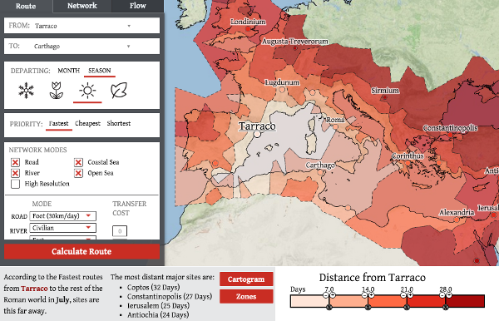Select MONTH departure option
Image resolution: width=499 pixels, height=321 pixels.
click(x=68, y=71)
